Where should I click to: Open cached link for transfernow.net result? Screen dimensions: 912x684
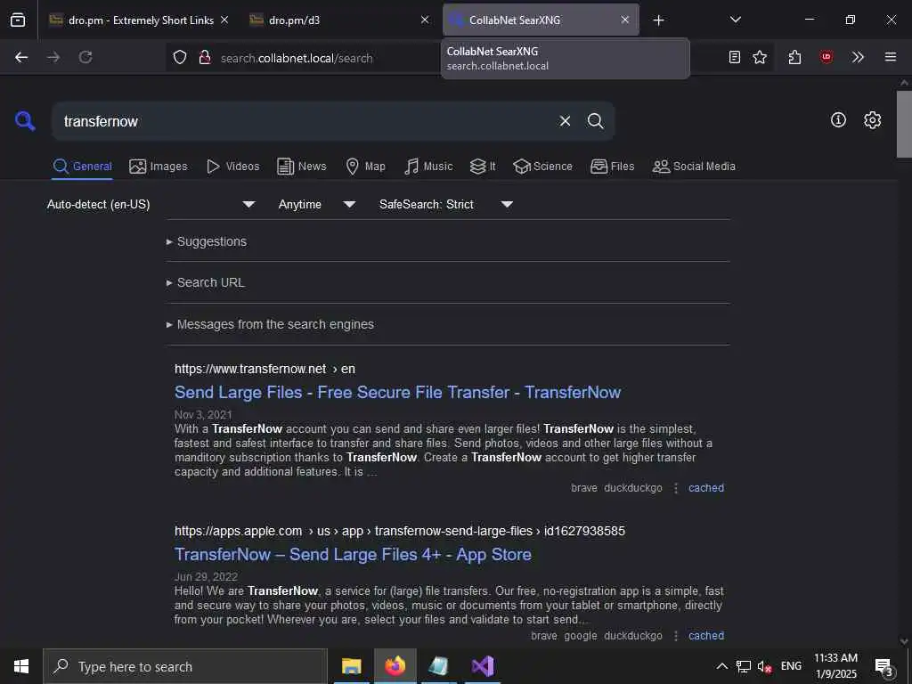click(x=706, y=488)
